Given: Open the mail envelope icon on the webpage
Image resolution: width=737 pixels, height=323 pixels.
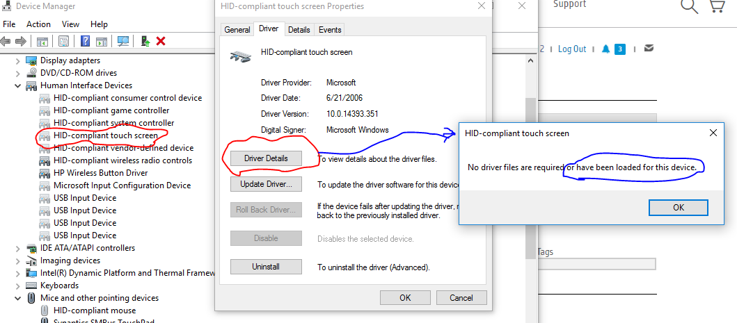Looking at the screenshot, I should [649, 48].
